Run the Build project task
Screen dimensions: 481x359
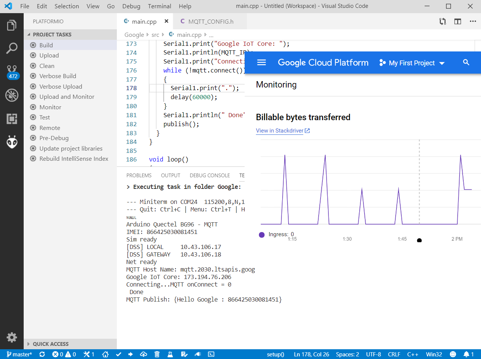point(70,45)
